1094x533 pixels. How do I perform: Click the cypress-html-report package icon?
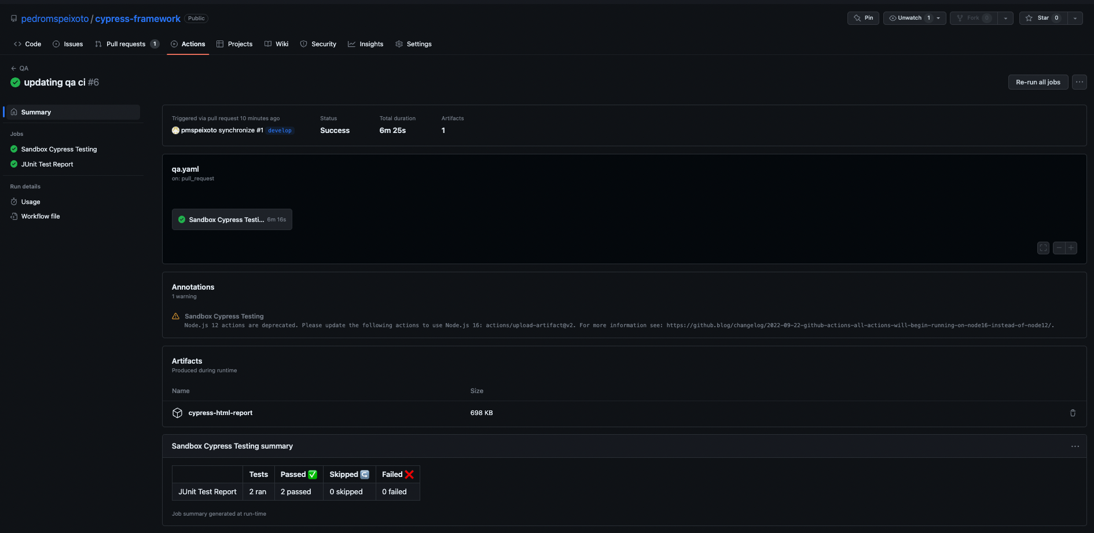178,413
